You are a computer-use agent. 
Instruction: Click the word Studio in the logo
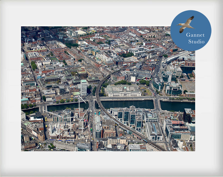(196, 42)
